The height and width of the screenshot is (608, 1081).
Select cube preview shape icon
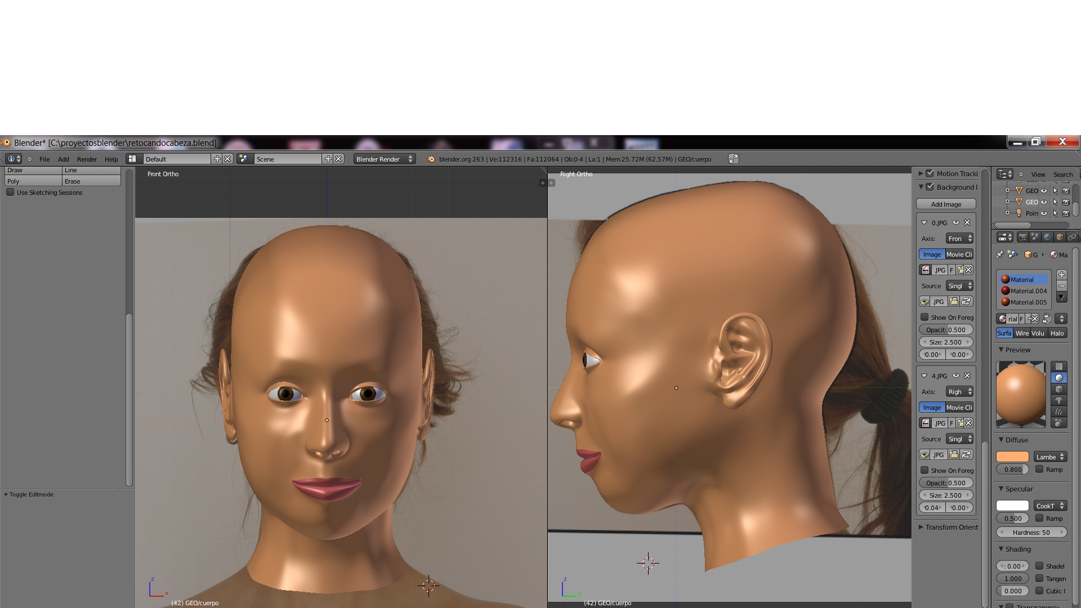(x=1059, y=389)
